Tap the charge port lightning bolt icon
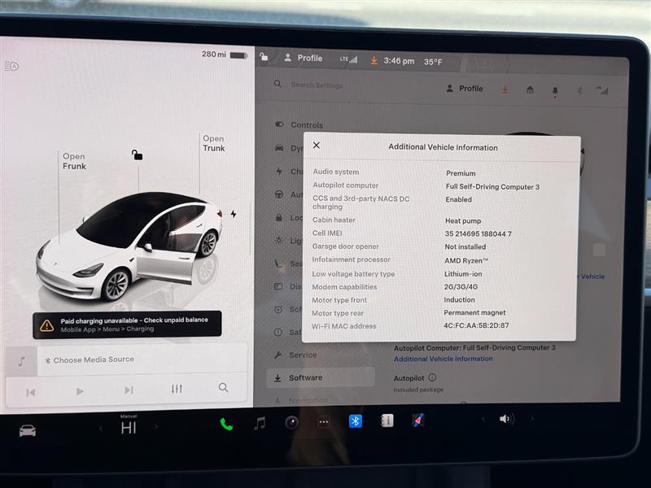The height and width of the screenshot is (488, 651). (x=234, y=214)
